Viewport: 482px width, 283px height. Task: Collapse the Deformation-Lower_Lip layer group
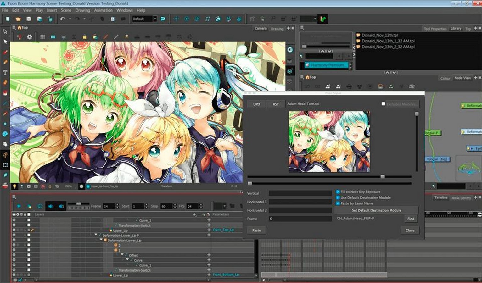tap(101, 240)
